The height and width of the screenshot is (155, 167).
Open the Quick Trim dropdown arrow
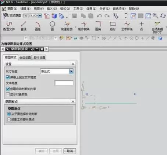tap(75, 27)
